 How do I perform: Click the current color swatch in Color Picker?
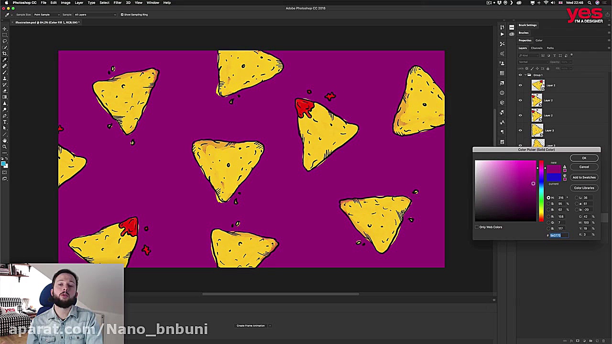point(554,178)
